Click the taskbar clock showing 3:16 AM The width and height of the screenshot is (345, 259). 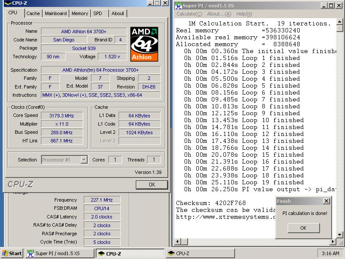pos(330,253)
